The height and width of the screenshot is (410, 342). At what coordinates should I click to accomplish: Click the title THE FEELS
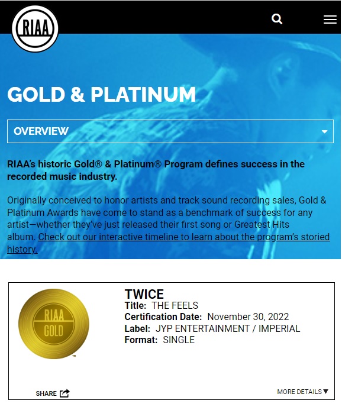pos(175,305)
